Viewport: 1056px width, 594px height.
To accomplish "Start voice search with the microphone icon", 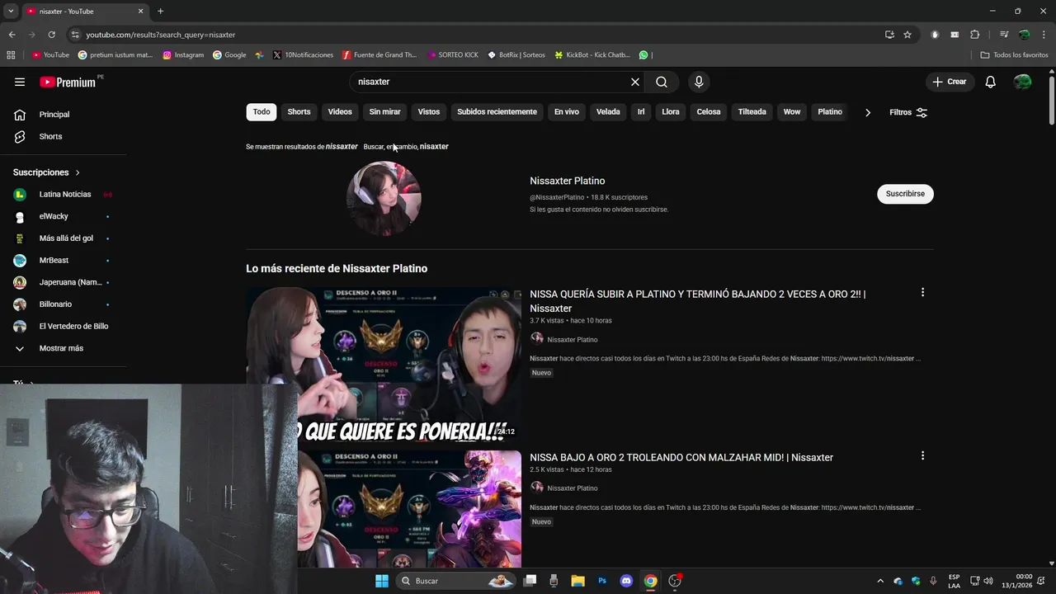I will tap(699, 82).
